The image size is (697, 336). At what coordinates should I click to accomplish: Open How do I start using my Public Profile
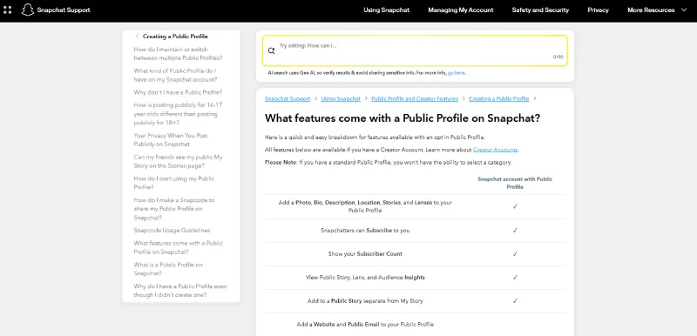173,183
